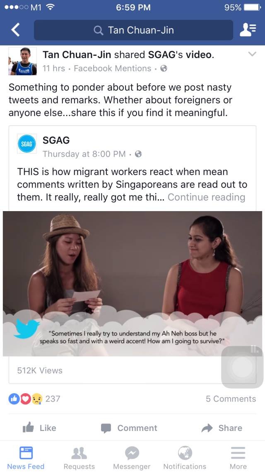
Task: Play the SGAG migrant workers video
Action: pos(132,284)
